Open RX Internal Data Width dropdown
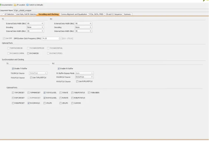 coord(83,31)
